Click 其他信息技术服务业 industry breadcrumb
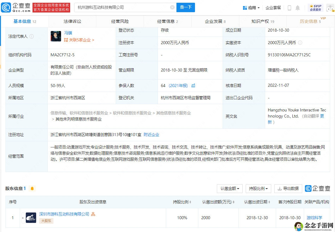The height and width of the screenshot is (232, 335). point(173,113)
